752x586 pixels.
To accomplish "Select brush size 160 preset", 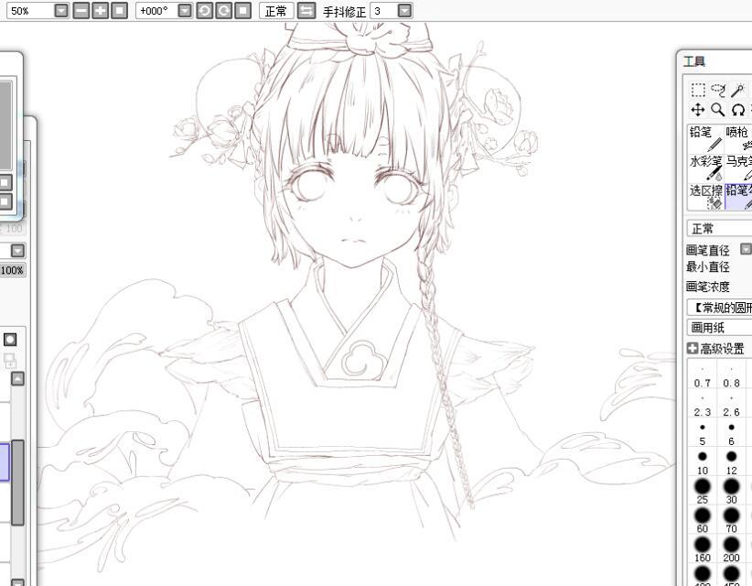I will 702,549.
